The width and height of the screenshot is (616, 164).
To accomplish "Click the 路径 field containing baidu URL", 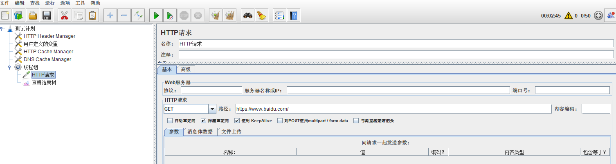I will 393,109.
